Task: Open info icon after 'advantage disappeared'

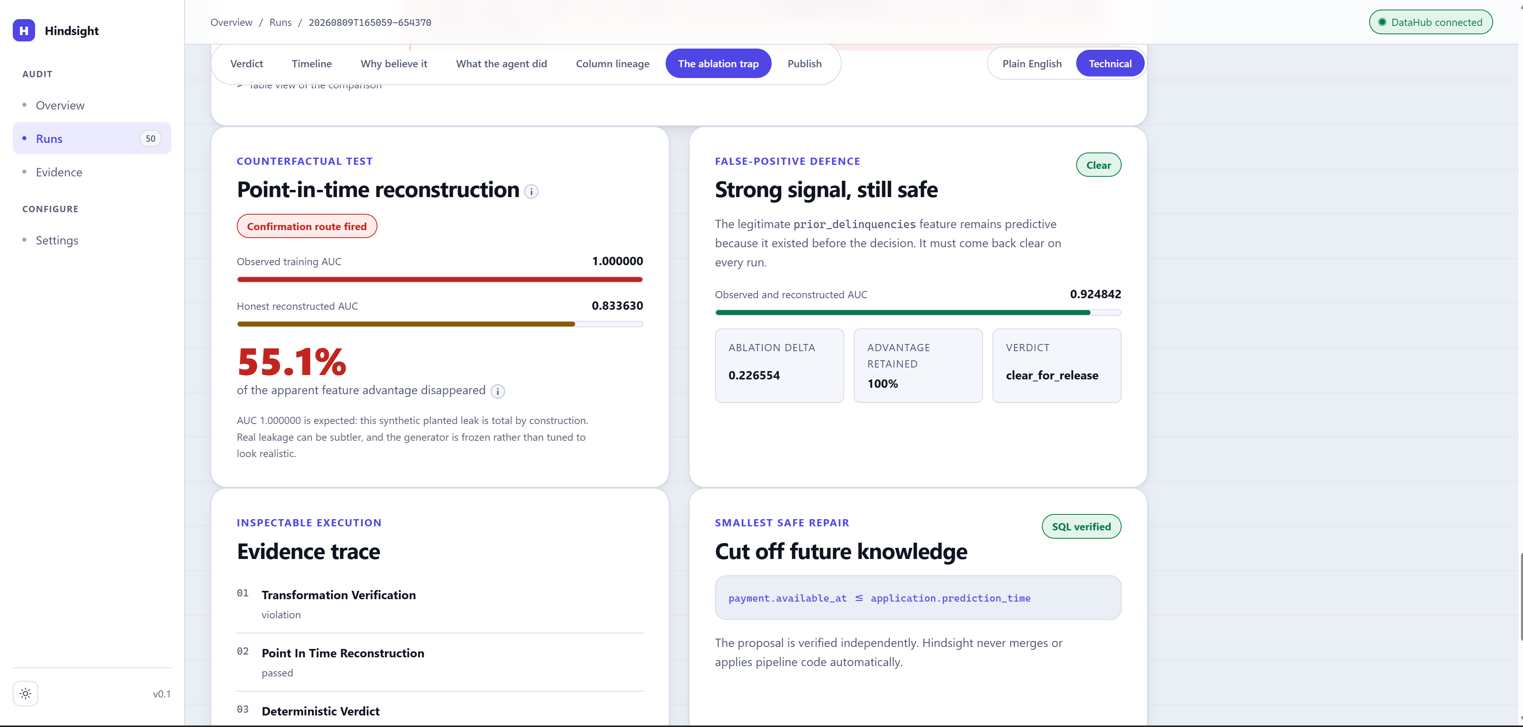Action: (x=498, y=391)
